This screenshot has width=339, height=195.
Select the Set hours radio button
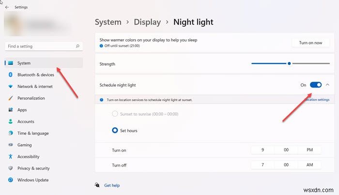coord(115,130)
